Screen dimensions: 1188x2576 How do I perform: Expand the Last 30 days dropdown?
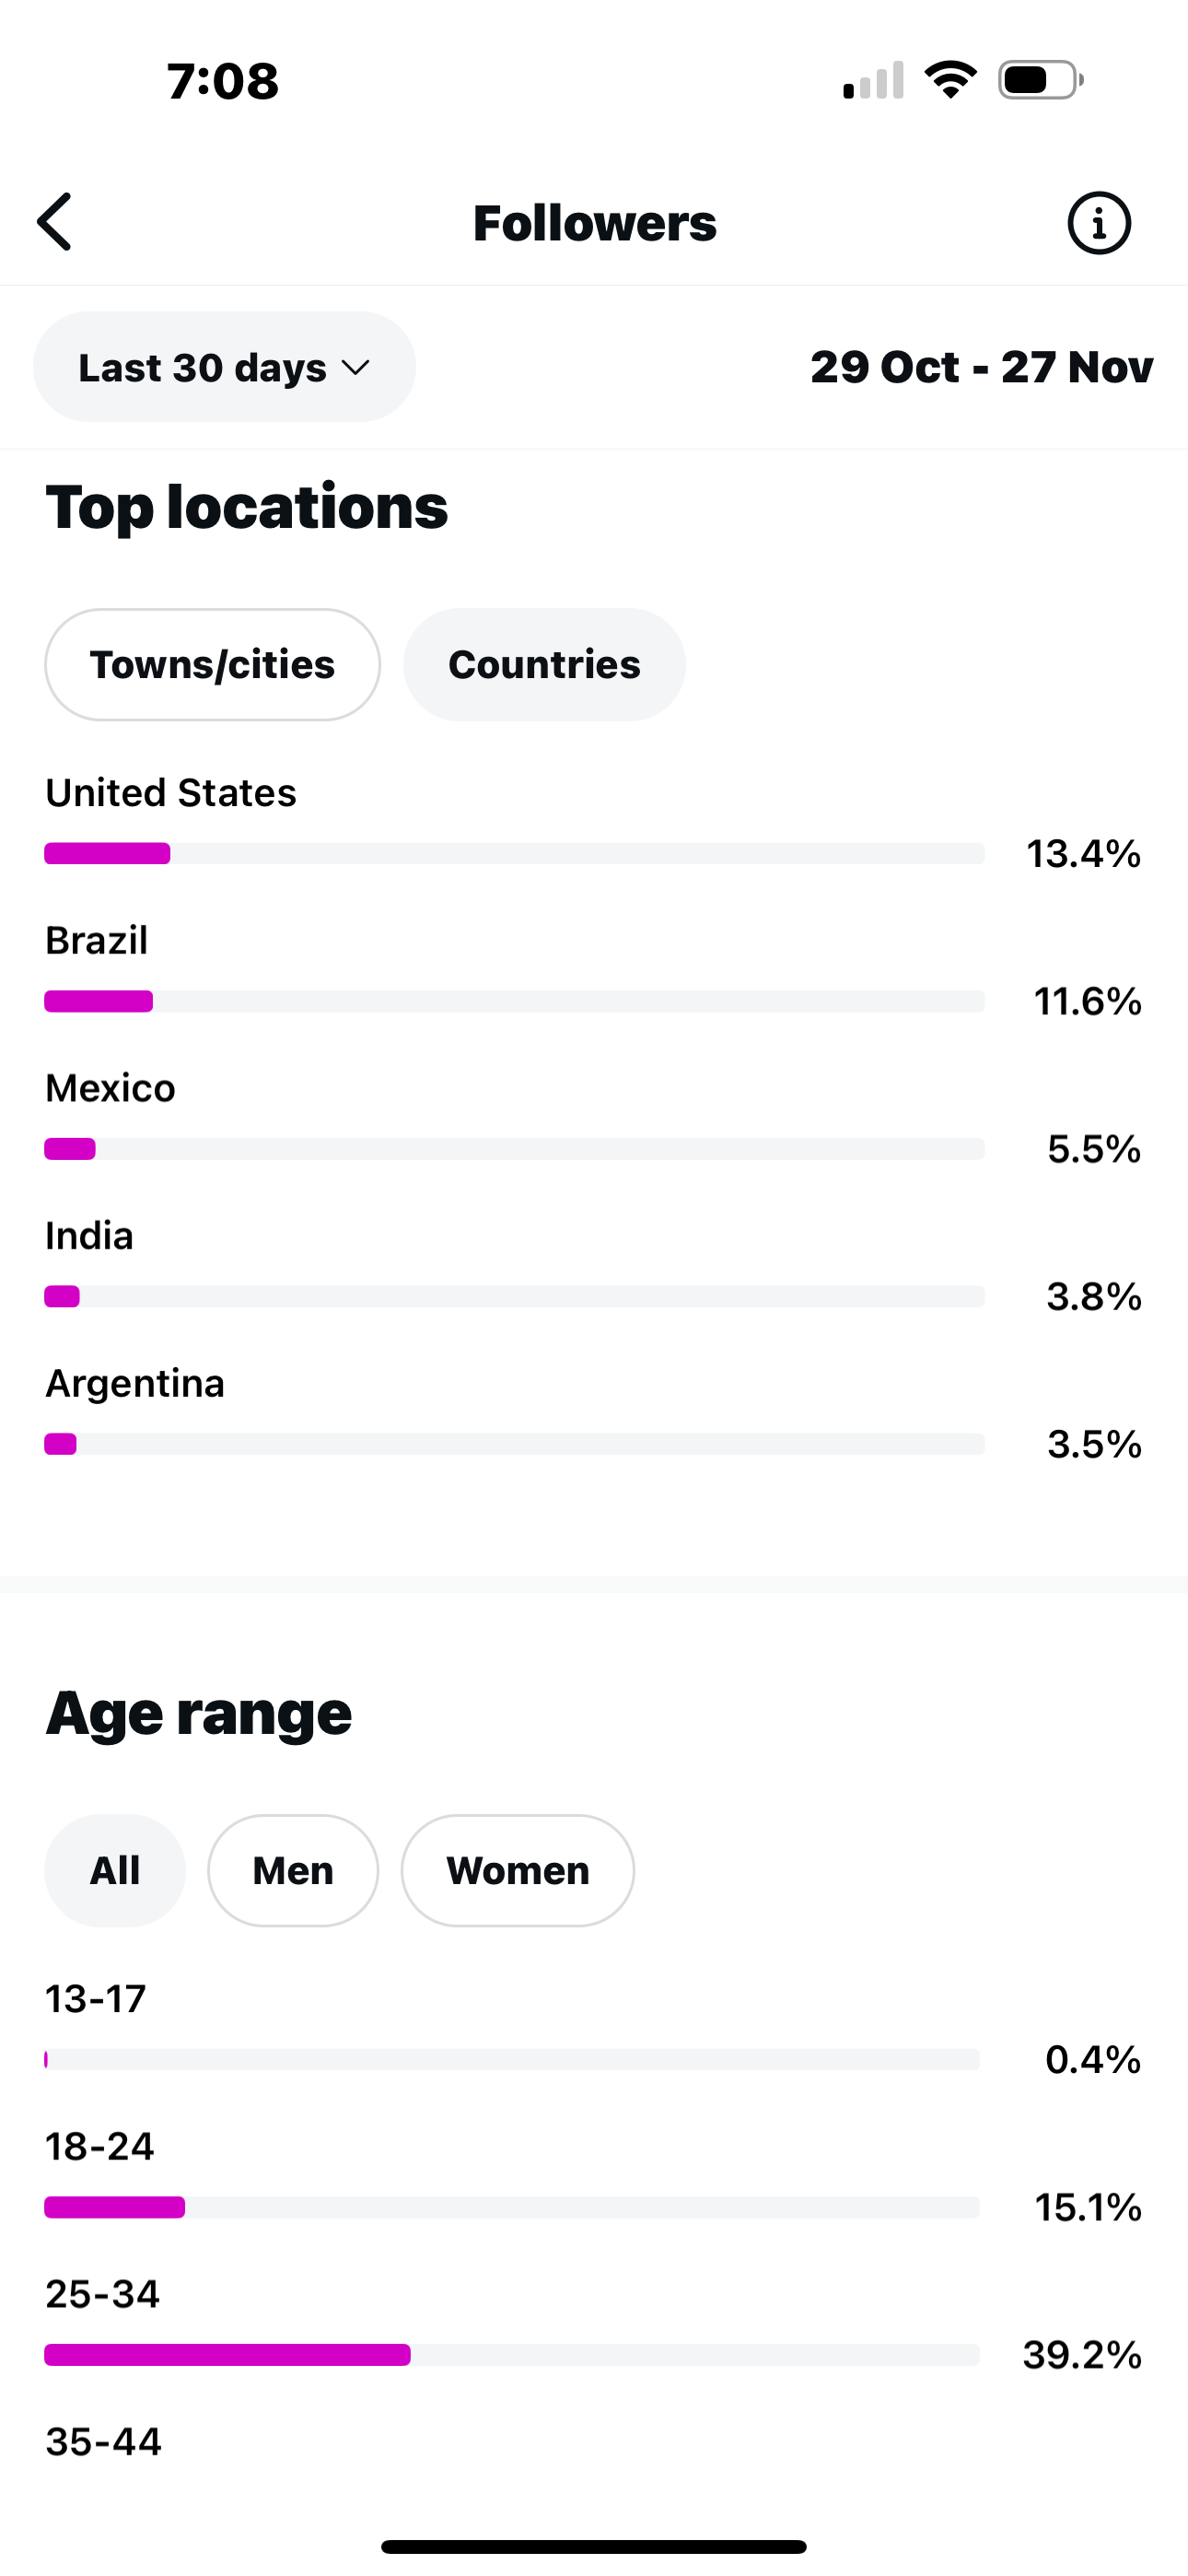coord(224,367)
